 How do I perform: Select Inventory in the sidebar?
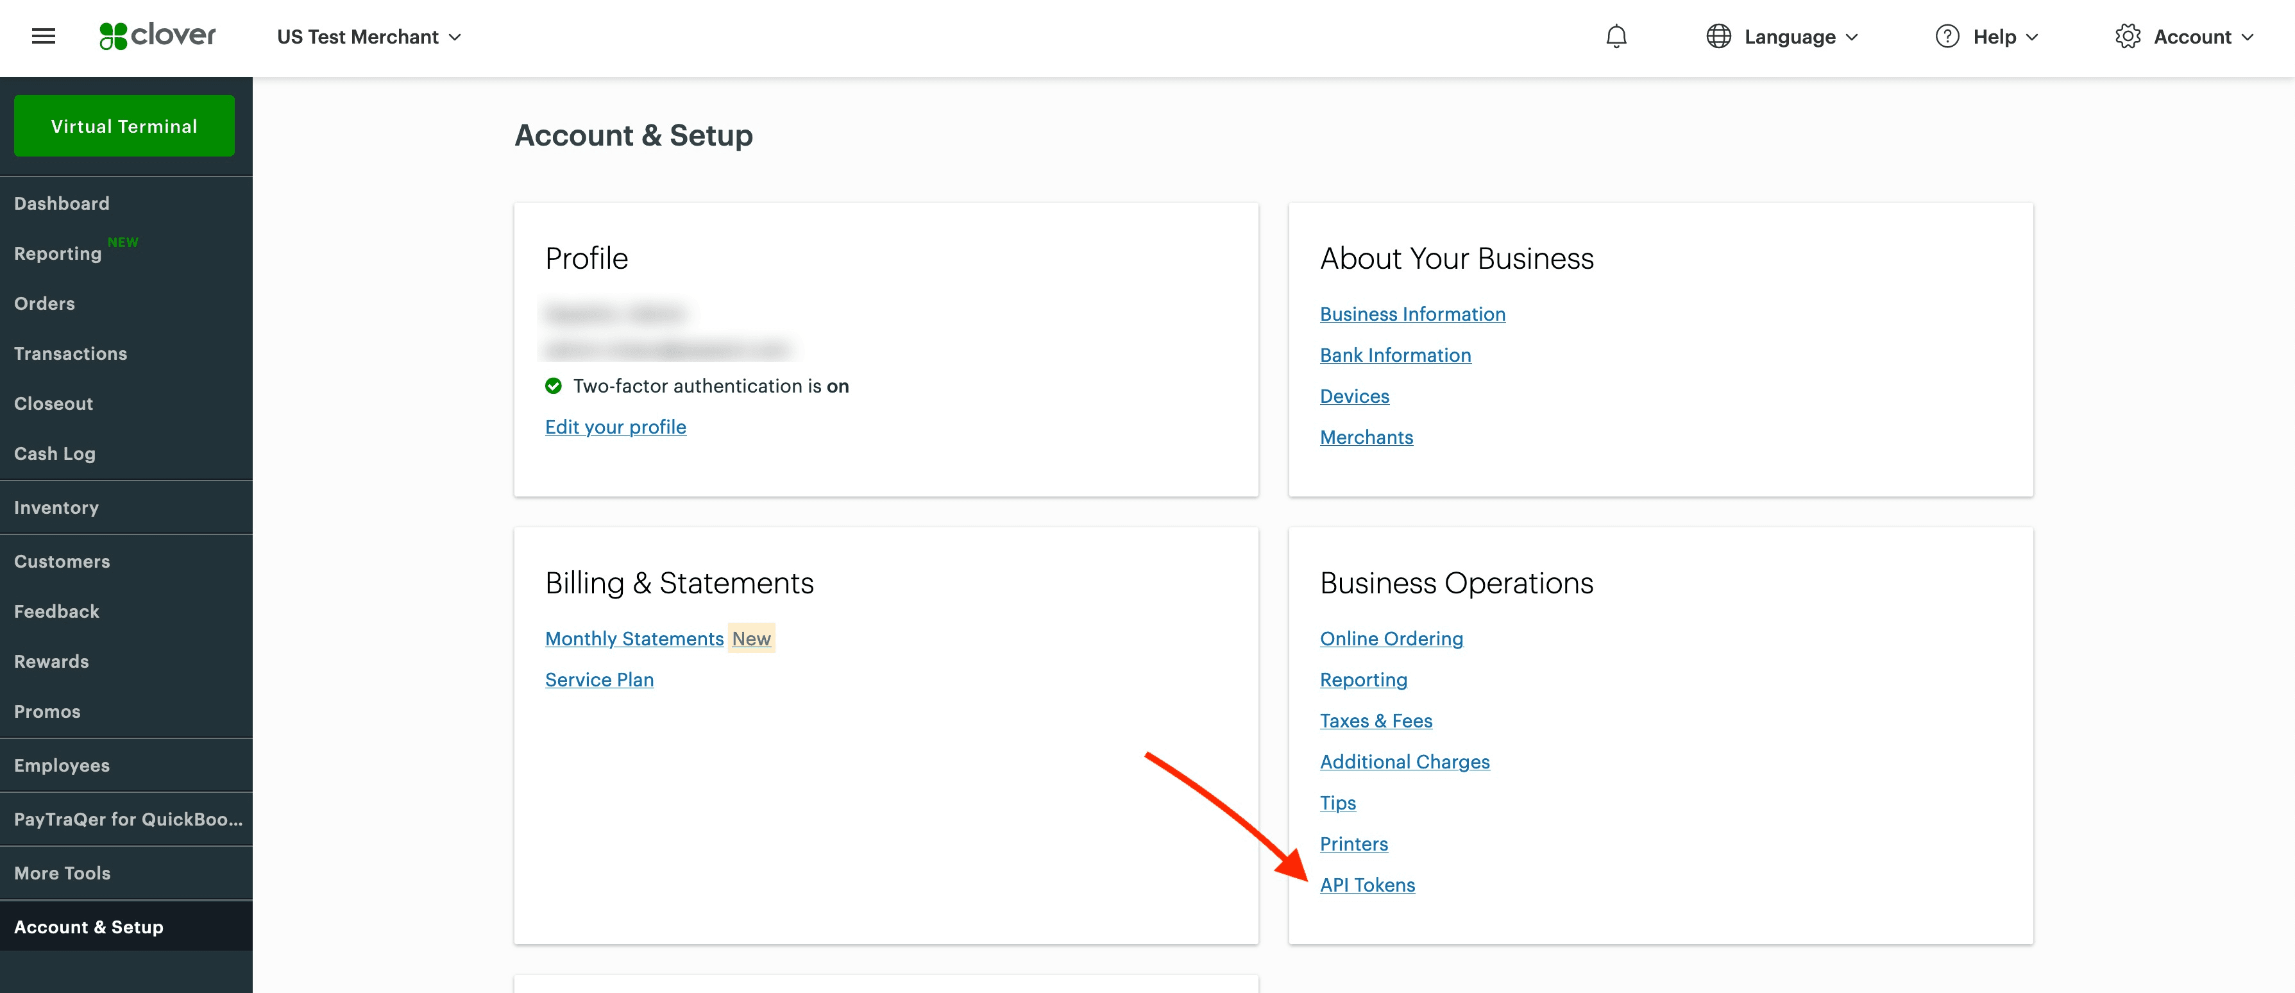pos(56,506)
